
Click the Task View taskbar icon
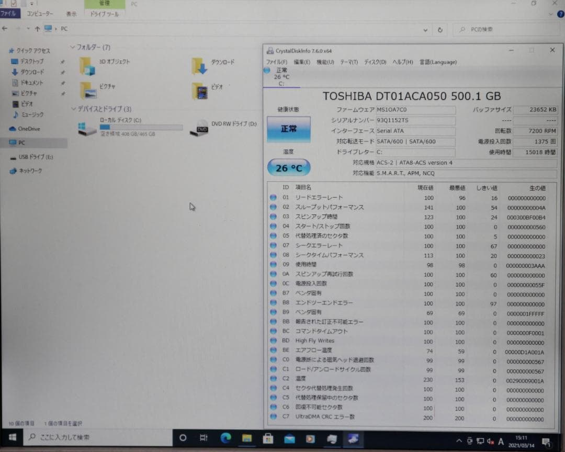(204, 437)
